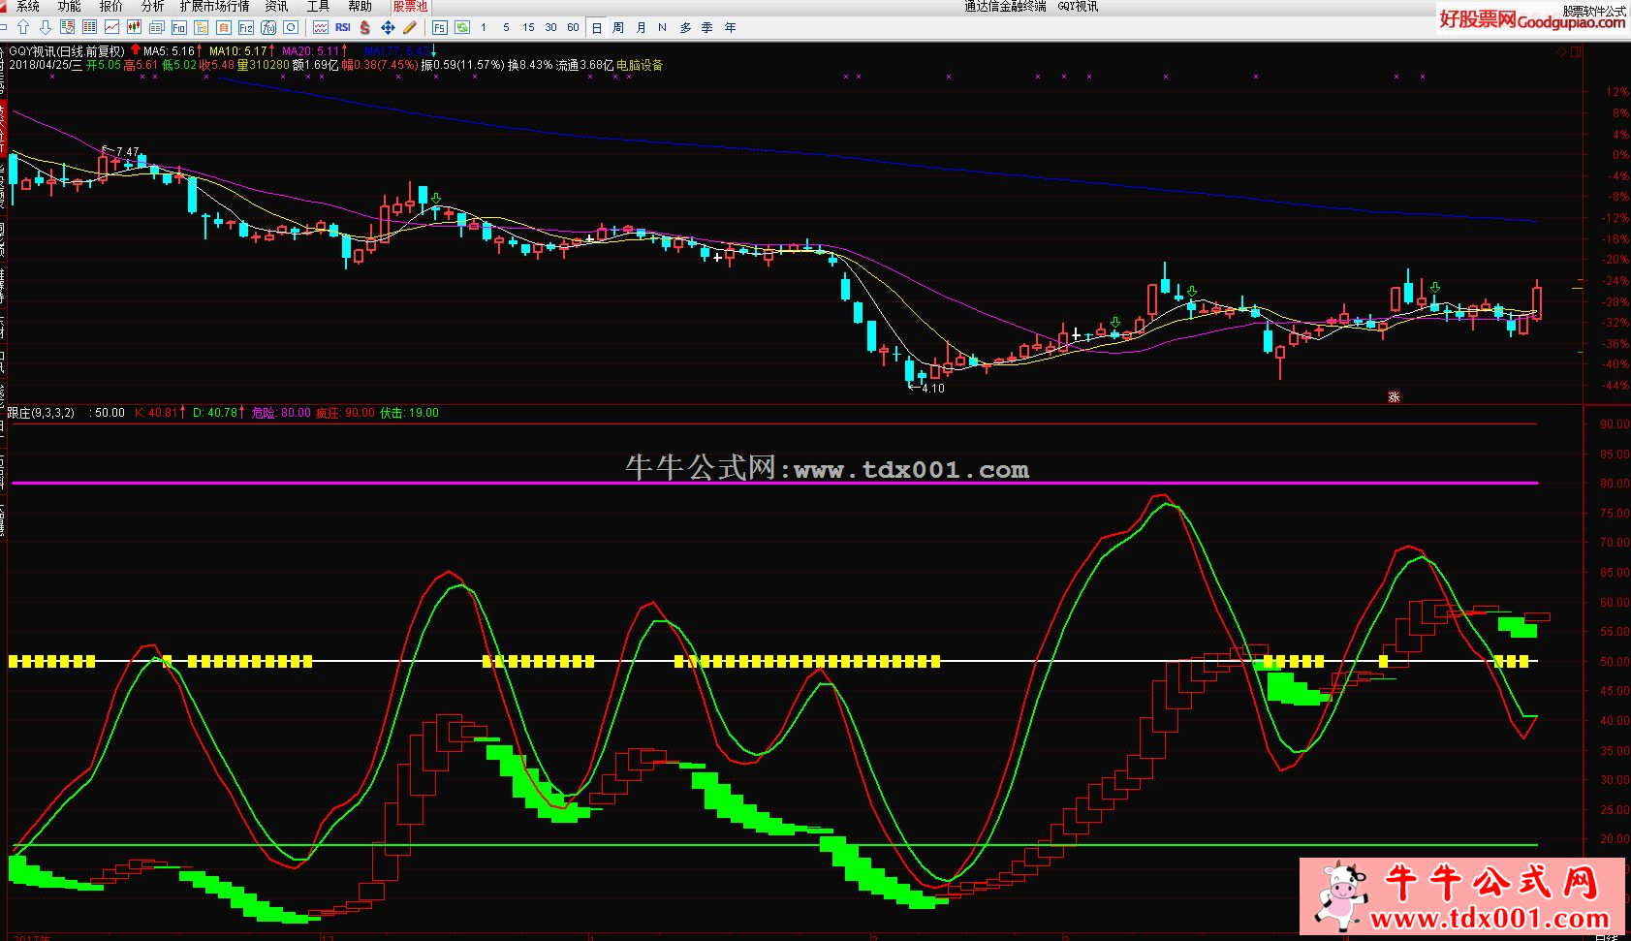Click the 4.10 low price label
The height and width of the screenshot is (941, 1631).
tap(932, 389)
